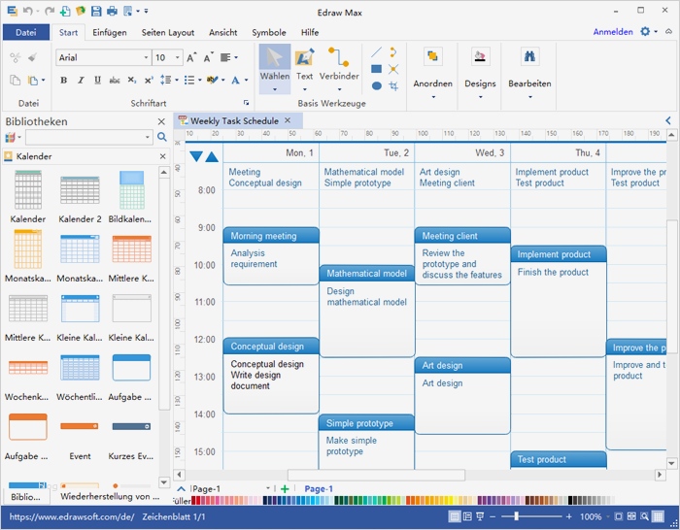Click the zoom slider handle
The height and width of the screenshot is (530, 680).
(x=516, y=516)
